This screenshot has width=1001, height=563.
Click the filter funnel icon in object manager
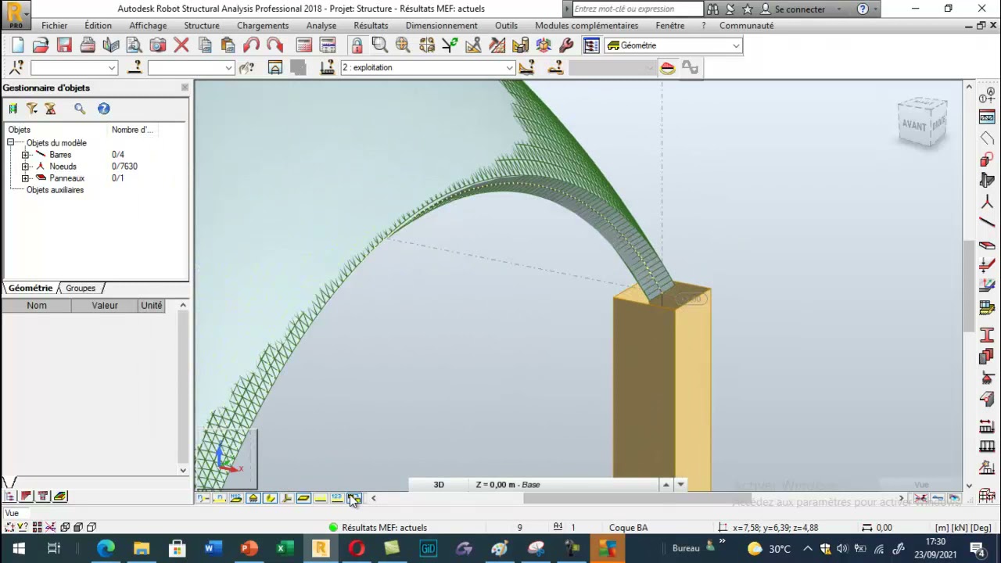pyautogui.click(x=32, y=109)
